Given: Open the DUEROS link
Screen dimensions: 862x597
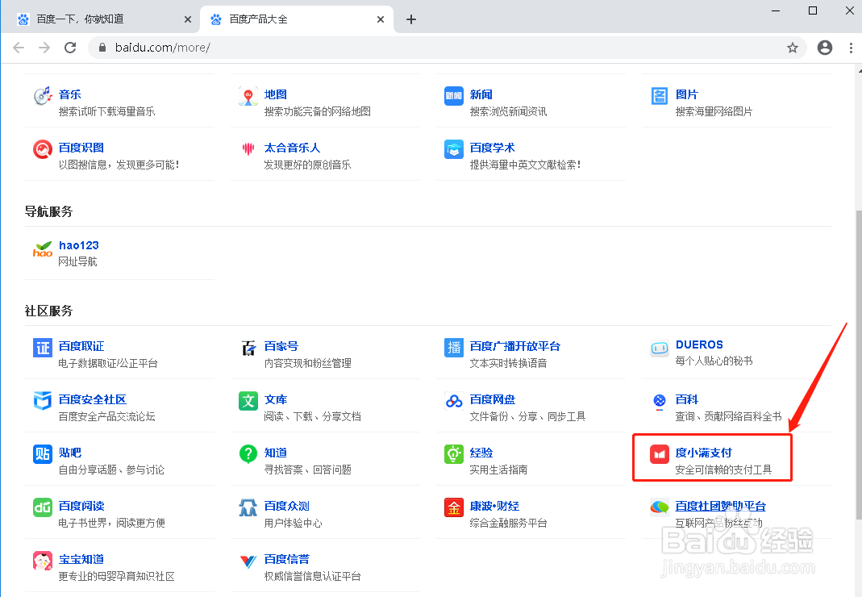Looking at the screenshot, I should [x=699, y=345].
